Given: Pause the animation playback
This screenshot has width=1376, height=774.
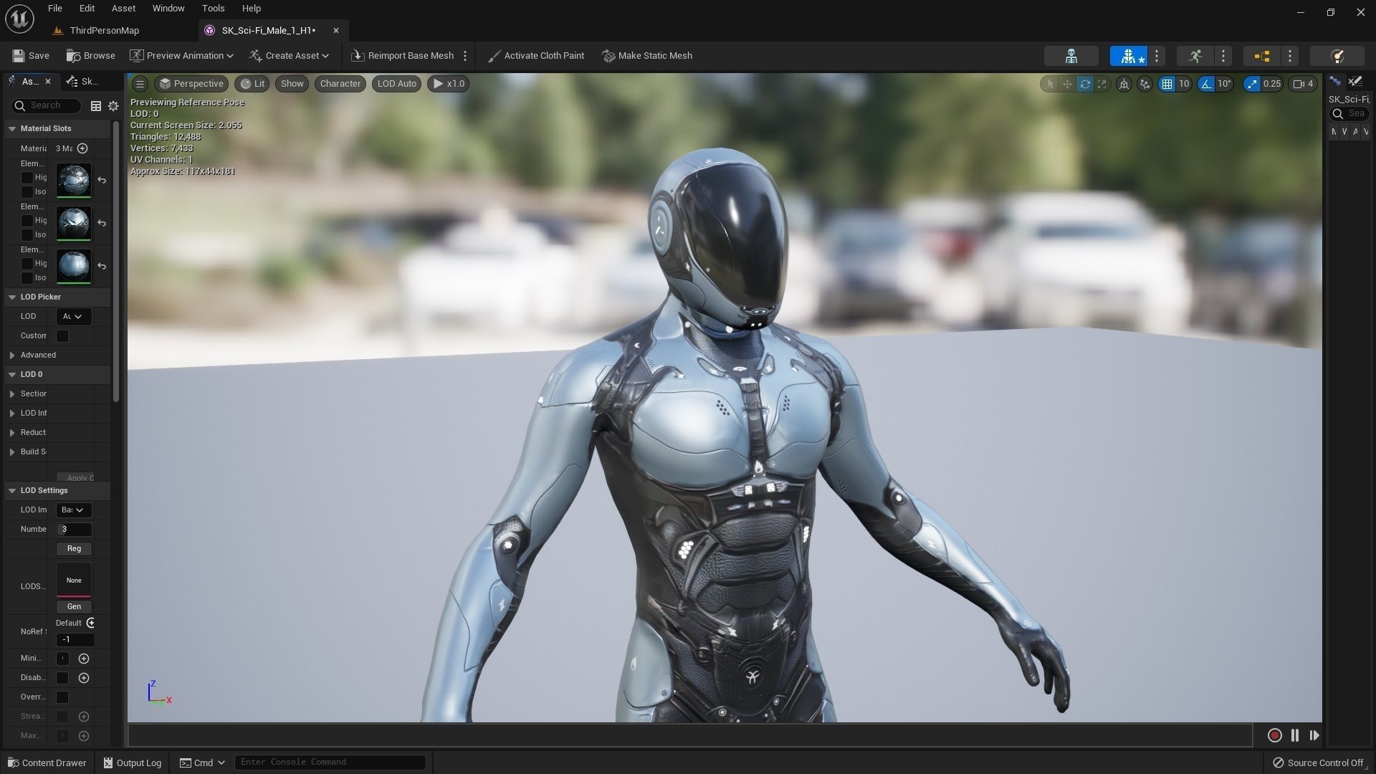Looking at the screenshot, I should 1294,735.
